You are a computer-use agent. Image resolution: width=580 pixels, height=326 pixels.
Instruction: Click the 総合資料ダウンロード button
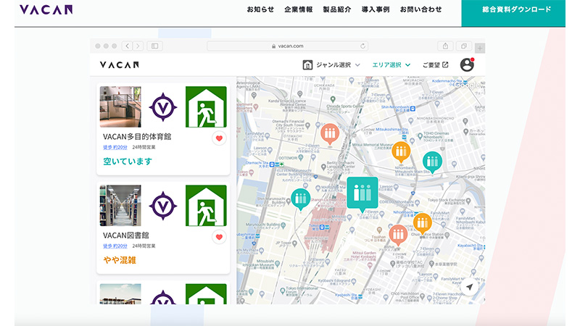coord(513,13)
